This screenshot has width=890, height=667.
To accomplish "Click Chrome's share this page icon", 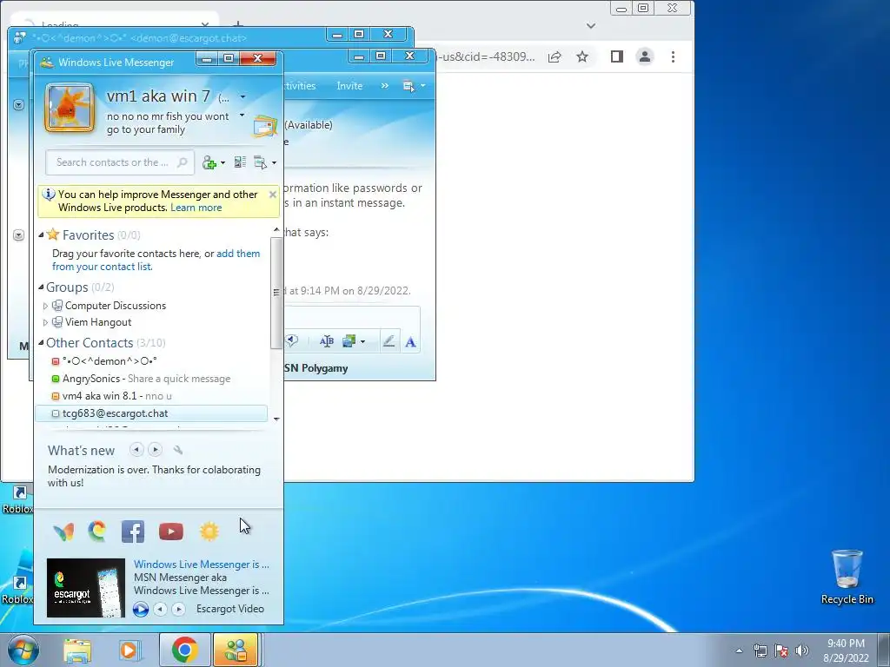I will pos(555,56).
